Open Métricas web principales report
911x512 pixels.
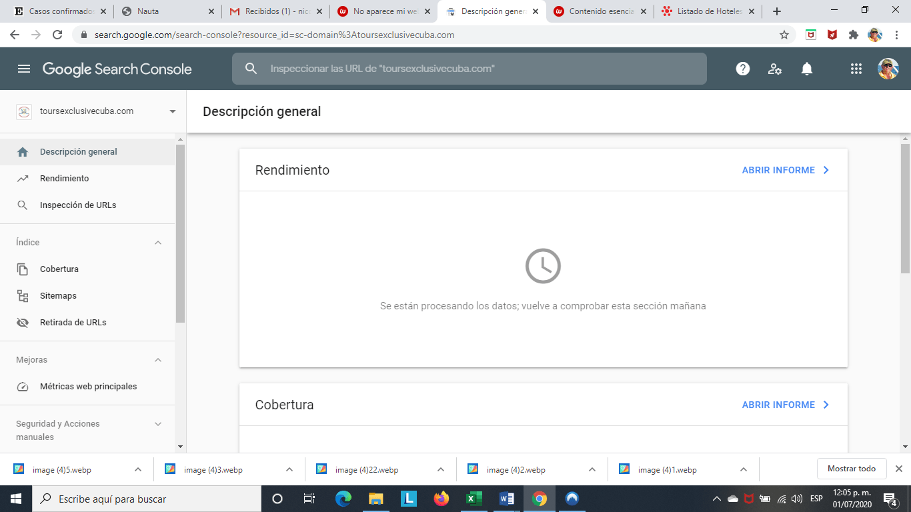pyautogui.click(x=87, y=387)
